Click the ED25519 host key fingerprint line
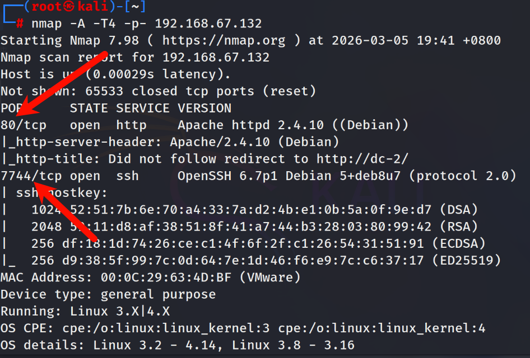This screenshot has width=530, height=358. [266, 260]
